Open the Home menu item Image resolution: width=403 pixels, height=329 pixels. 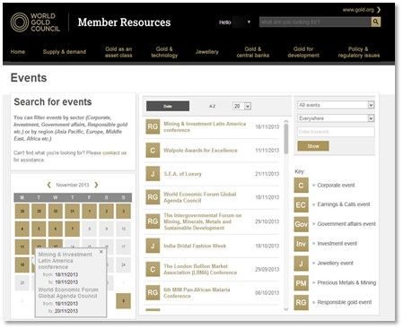(x=18, y=52)
